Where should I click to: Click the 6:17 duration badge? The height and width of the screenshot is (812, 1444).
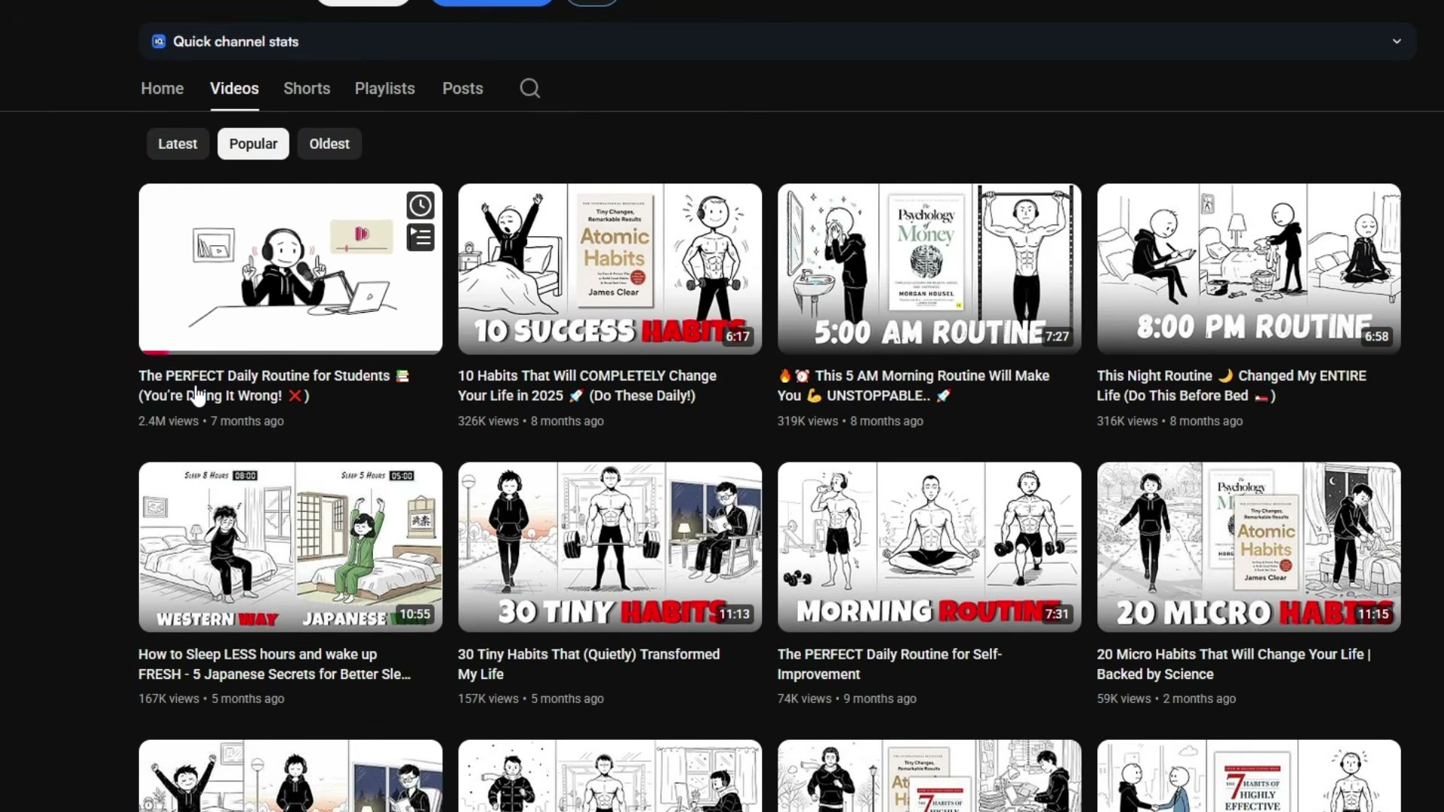coord(737,336)
